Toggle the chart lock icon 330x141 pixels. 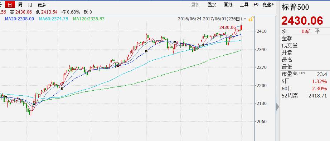click(x=251, y=19)
